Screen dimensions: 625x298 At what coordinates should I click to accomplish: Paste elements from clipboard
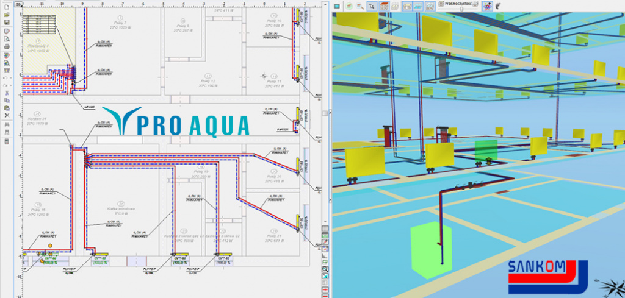click(x=7, y=108)
